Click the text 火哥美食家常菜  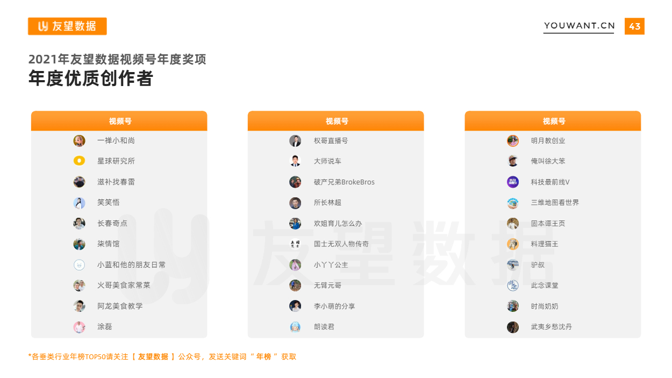[124, 286]
